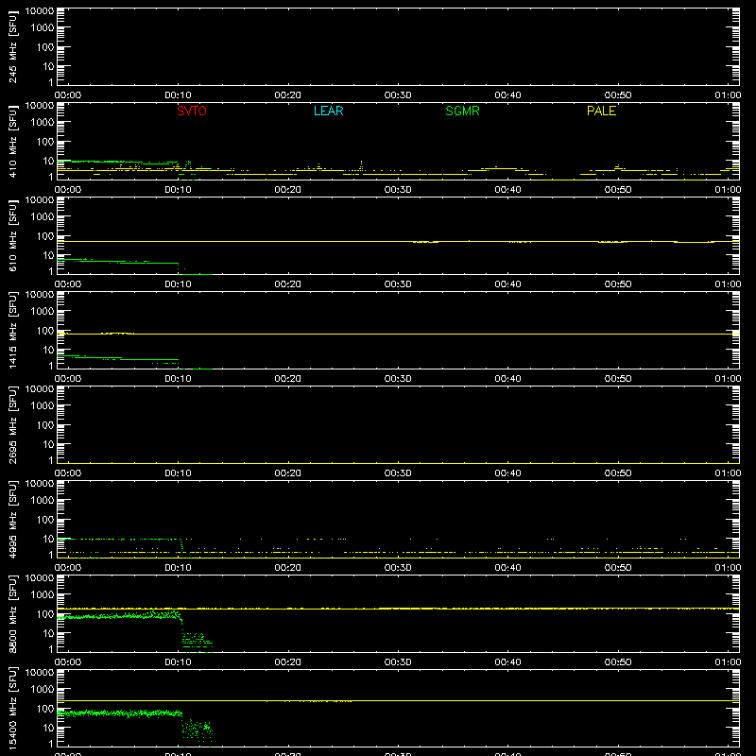Click the 01:00 time label under the 245 MHz panel

728,95
